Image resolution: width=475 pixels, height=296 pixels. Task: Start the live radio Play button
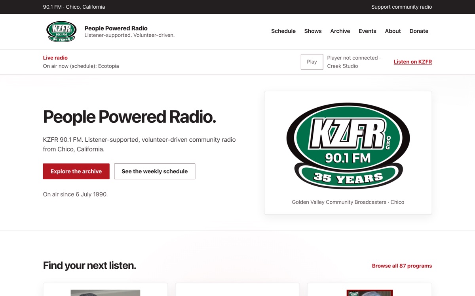[x=312, y=62]
